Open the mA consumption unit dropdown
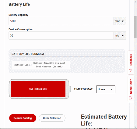This screenshot has width=137, height=129. click(119, 36)
